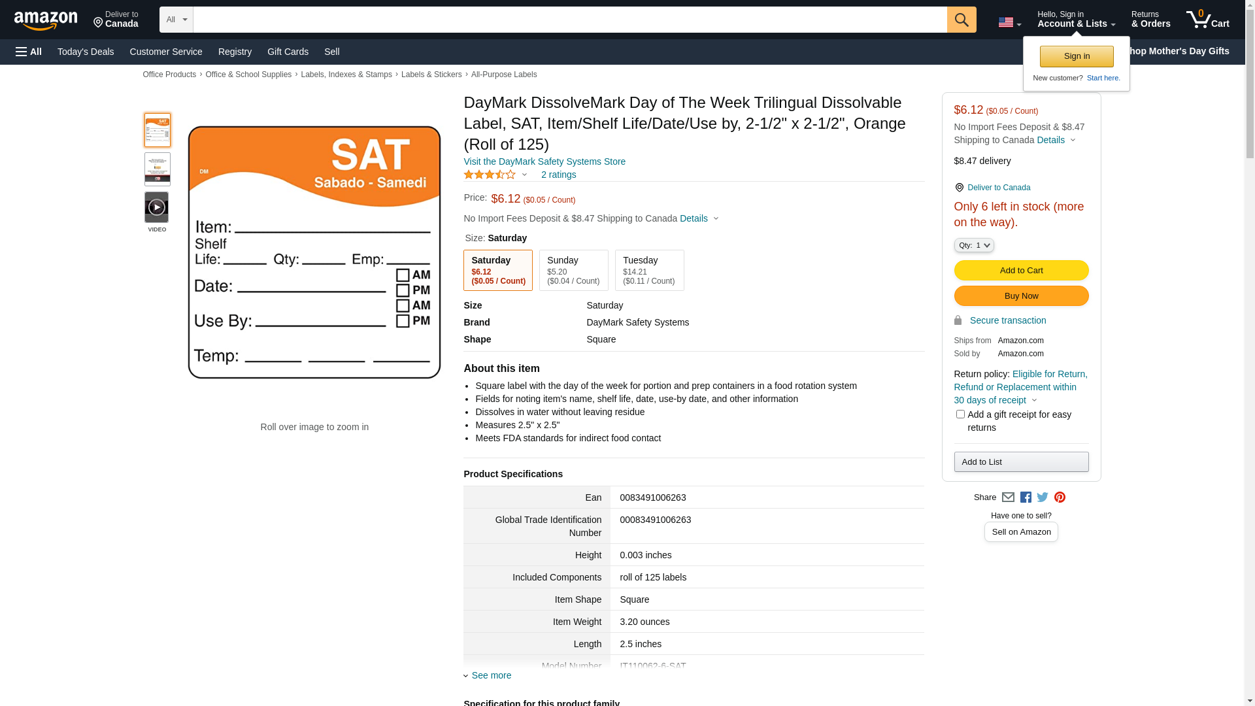
Task: Select the Tuesday size option
Action: 649,270
